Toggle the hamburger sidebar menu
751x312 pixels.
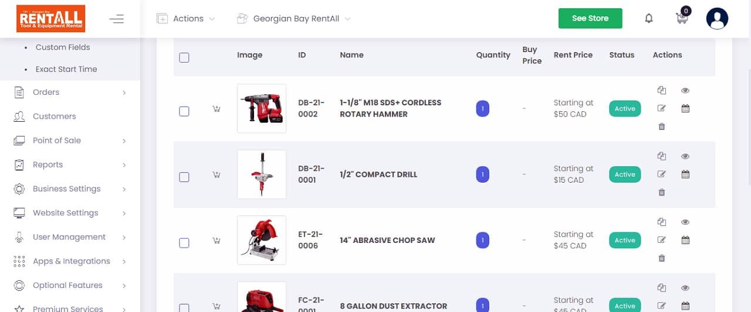click(x=117, y=19)
